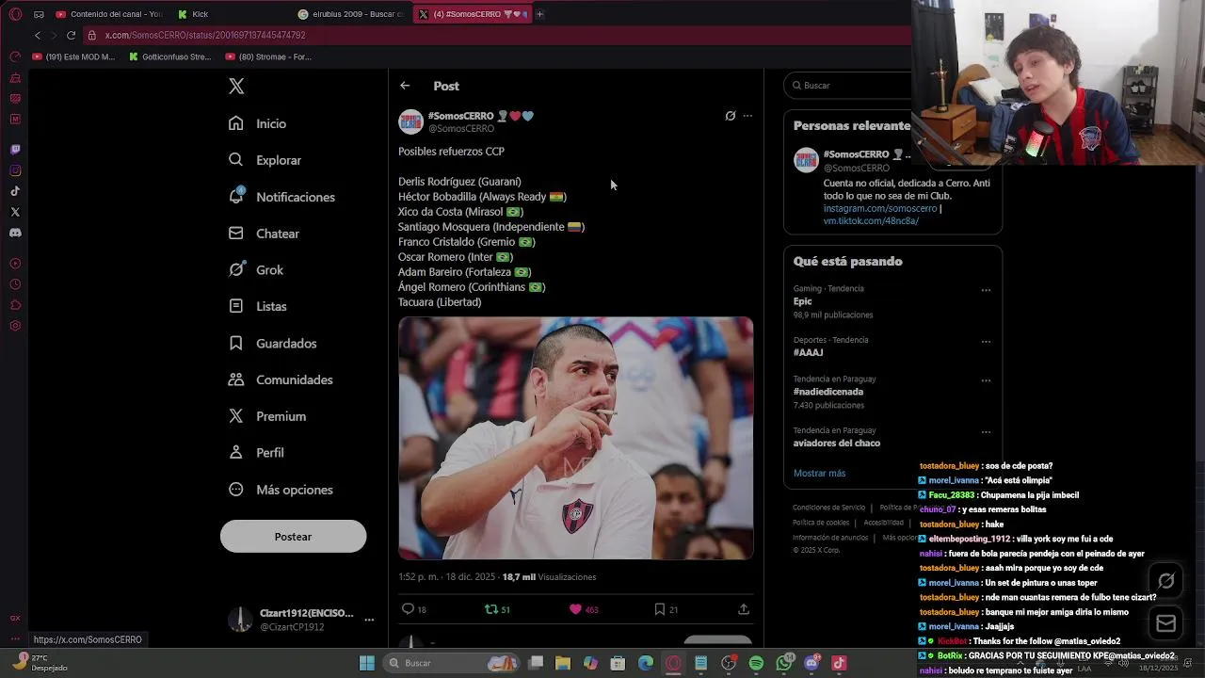1205x678 pixels.
Task: Open account menu for Cizart1912
Action: (369, 620)
